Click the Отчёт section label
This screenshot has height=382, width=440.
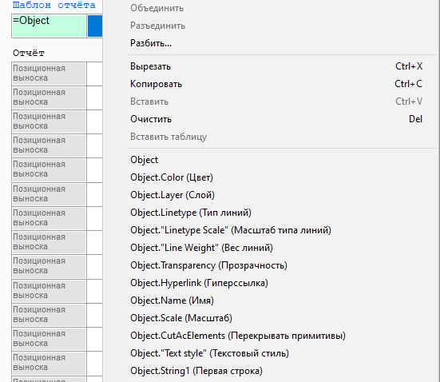click(x=29, y=53)
